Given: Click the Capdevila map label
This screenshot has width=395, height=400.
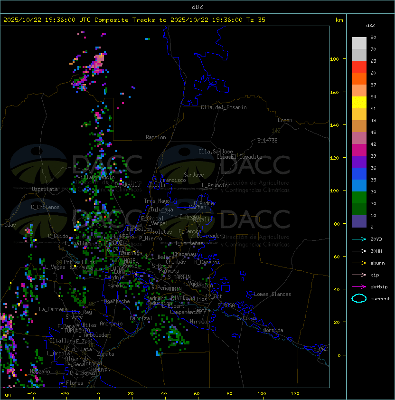Looking at the screenshot, I should point(127,185).
